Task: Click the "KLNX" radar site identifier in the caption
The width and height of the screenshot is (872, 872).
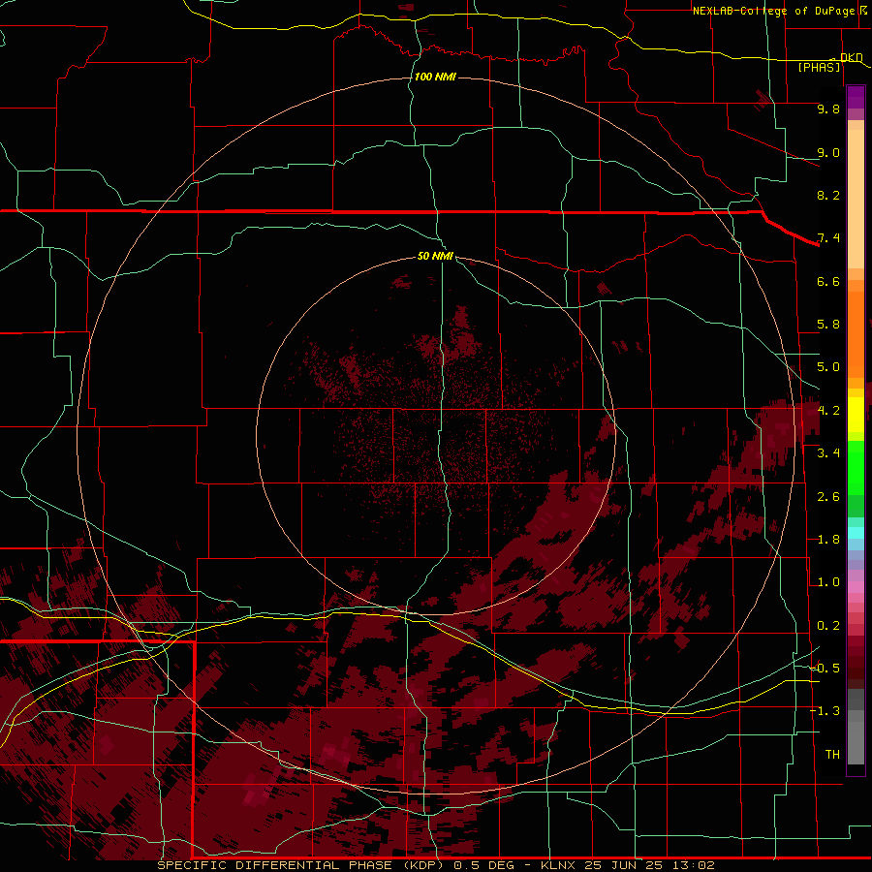Action: [558, 865]
